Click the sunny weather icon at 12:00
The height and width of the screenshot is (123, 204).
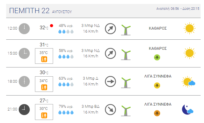[190, 28]
